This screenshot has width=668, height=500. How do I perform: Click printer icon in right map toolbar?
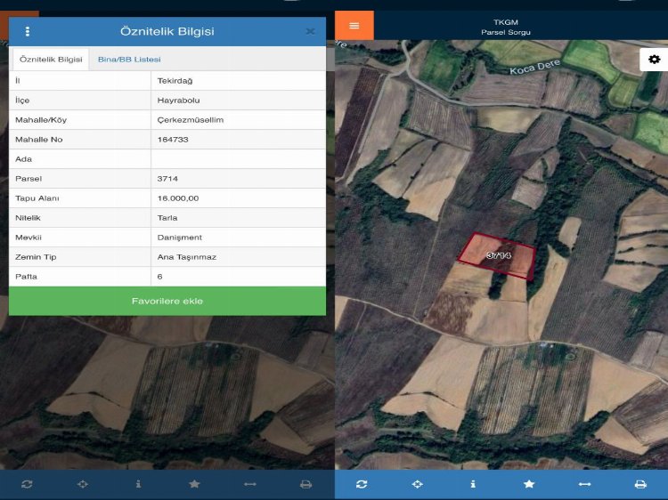(x=640, y=484)
